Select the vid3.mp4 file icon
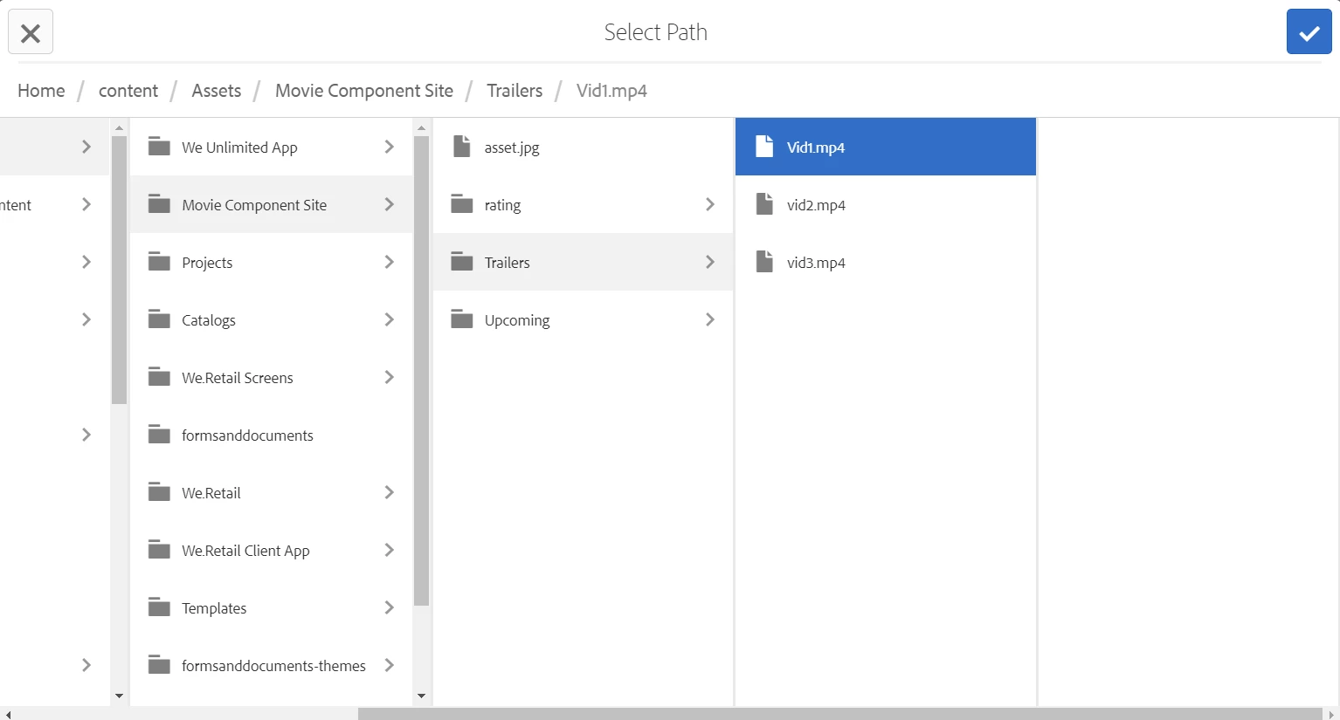This screenshot has height=720, width=1340. click(x=764, y=262)
